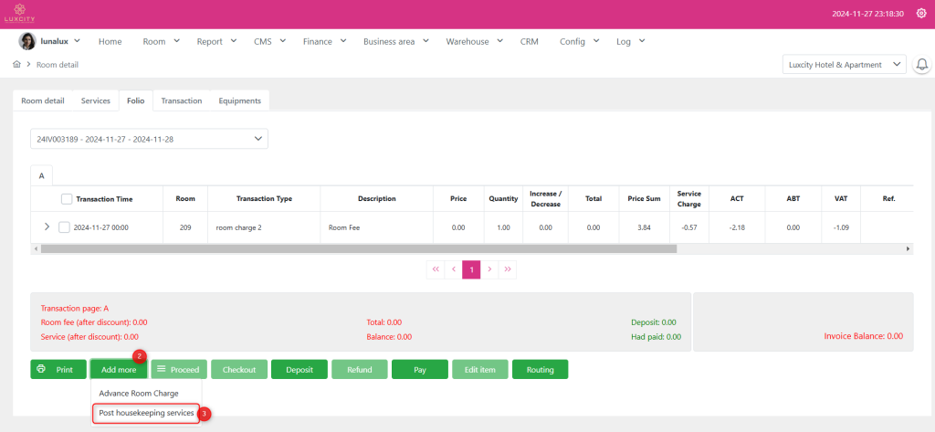
Task: Click the next page arrow
Action: click(x=489, y=269)
